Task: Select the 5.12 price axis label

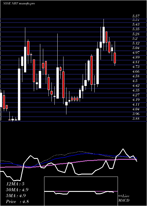Action: (x=136, y=43)
